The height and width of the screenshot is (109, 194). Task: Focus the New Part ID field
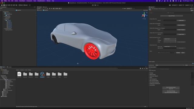click(x=170, y=48)
